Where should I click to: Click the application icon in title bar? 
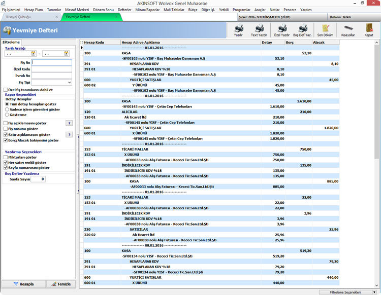(3, 3)
